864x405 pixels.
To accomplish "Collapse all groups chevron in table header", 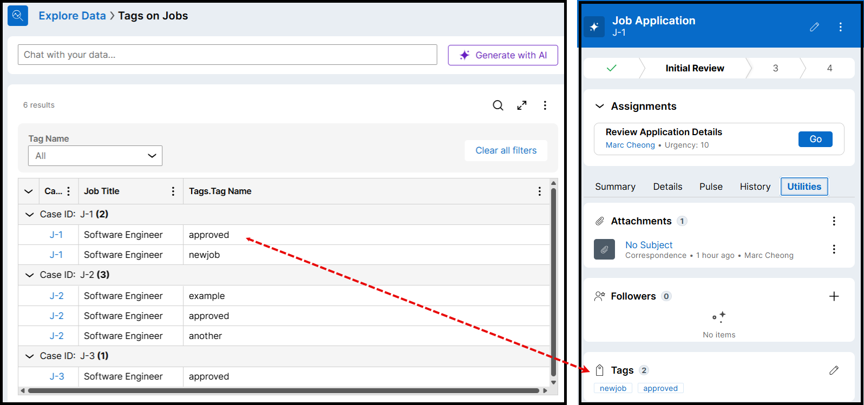I will coord(29,191).
